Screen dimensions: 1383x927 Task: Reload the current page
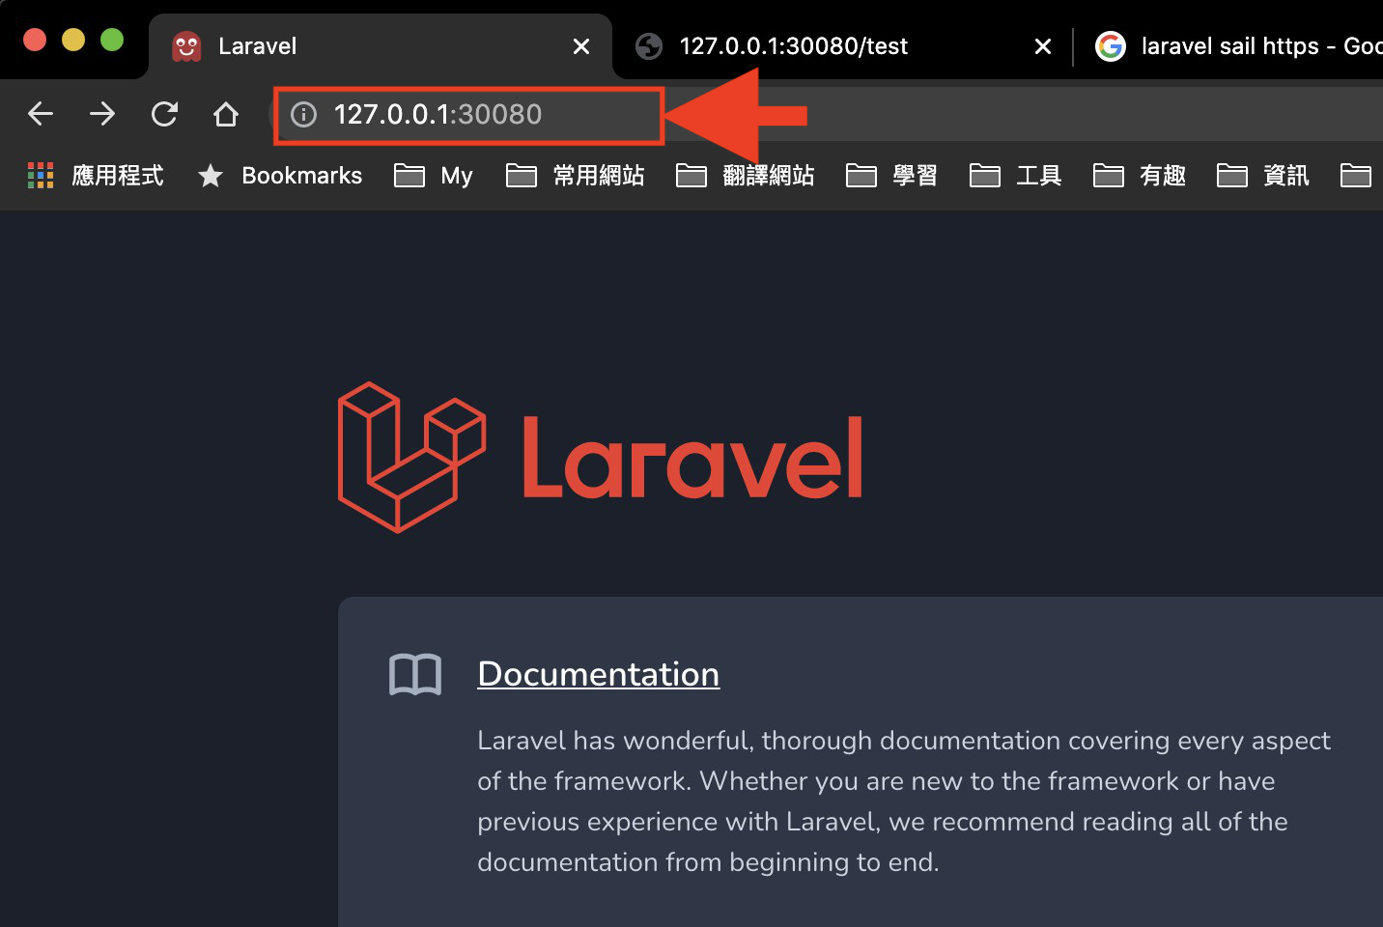pyautogui.click(x=164, y=114)
